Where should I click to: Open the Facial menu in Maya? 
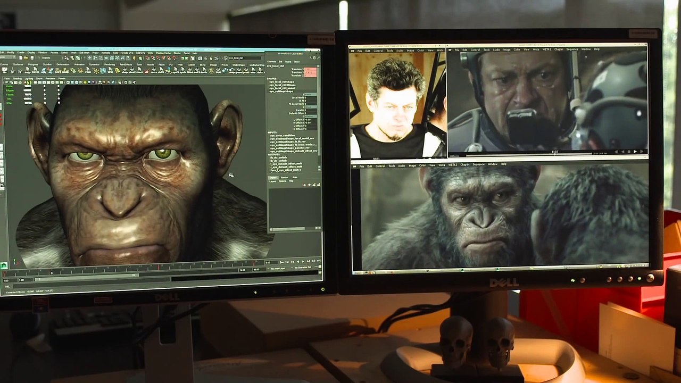(186, 53)
